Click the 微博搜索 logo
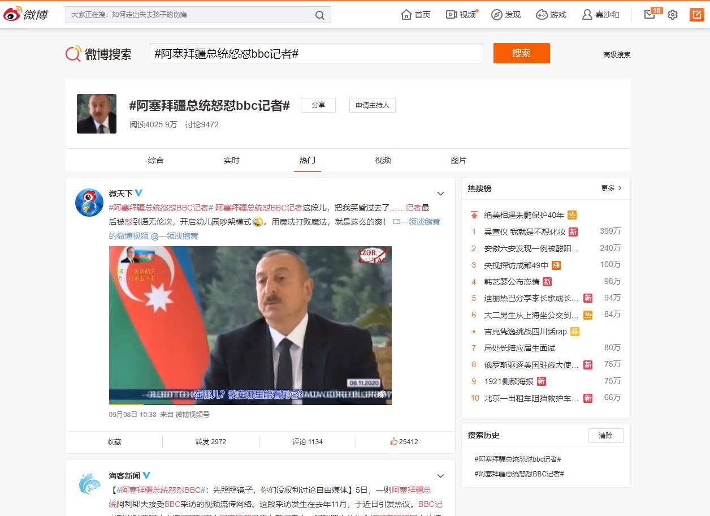Image resolution: width=710 pixels, height=516 pixels. click(99, 54)
